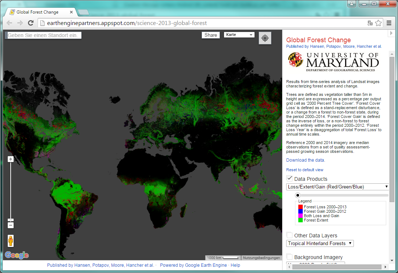
Task: Click the Download the data link
Action: (x=305, y=160)
